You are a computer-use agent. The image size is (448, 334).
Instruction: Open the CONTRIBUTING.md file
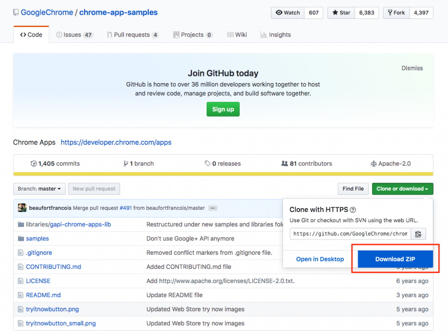coord(53,267)
